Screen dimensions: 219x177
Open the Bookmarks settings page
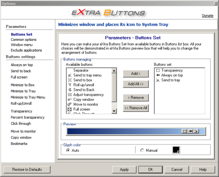[19, 144]
